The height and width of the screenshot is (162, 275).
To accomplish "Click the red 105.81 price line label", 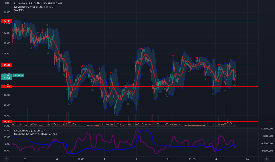I will pos(7,65).
